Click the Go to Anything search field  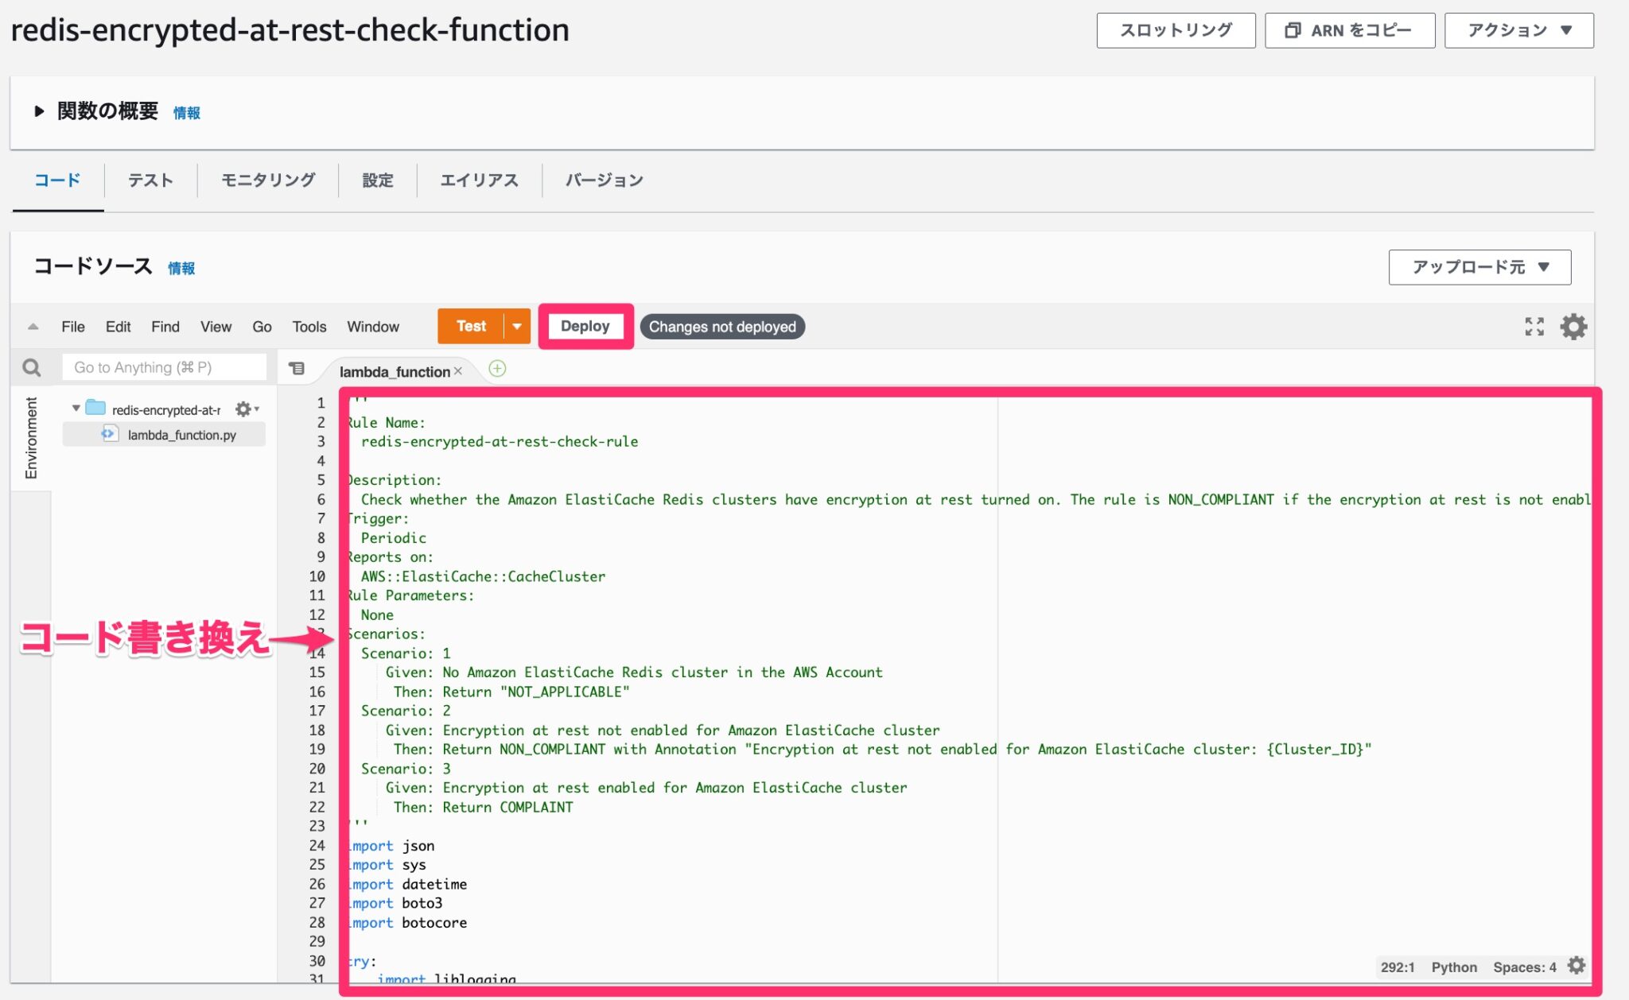(163, 366)
